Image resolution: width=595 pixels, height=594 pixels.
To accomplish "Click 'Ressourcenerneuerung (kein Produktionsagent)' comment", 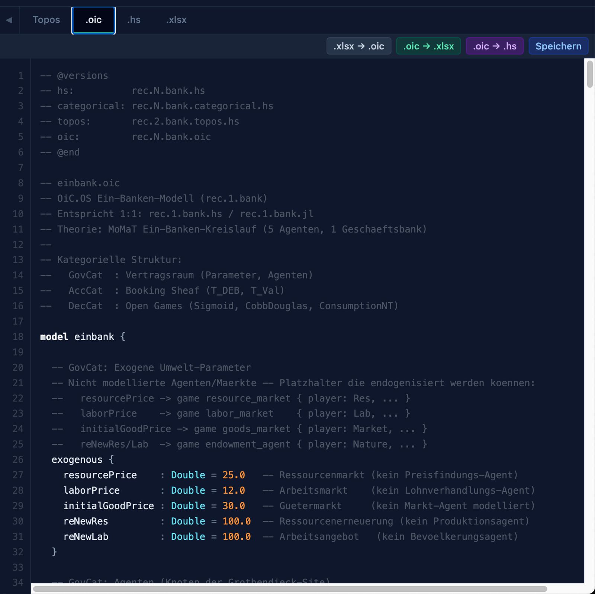I will click(396, 521).
